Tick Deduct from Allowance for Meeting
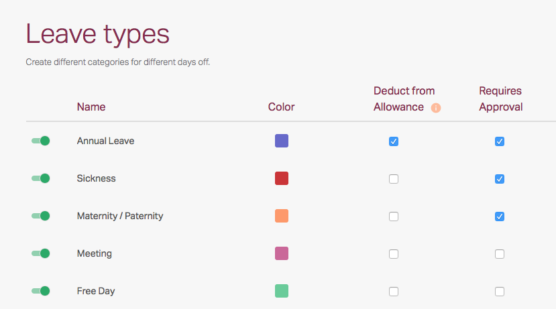 [x=394, y=254]
